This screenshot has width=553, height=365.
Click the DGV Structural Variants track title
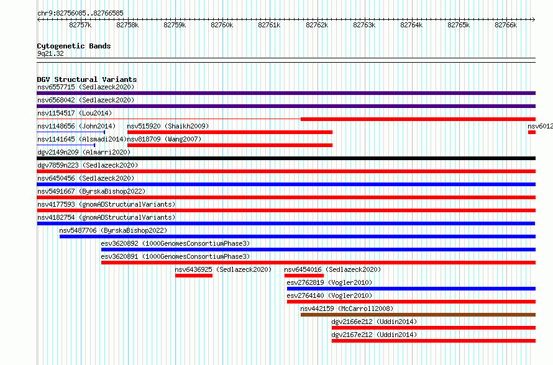[x=87, y=79]
